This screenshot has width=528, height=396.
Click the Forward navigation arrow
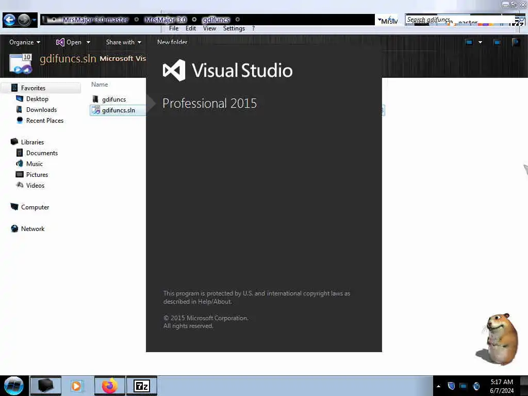pyautogui.click(x=24, y=20)
